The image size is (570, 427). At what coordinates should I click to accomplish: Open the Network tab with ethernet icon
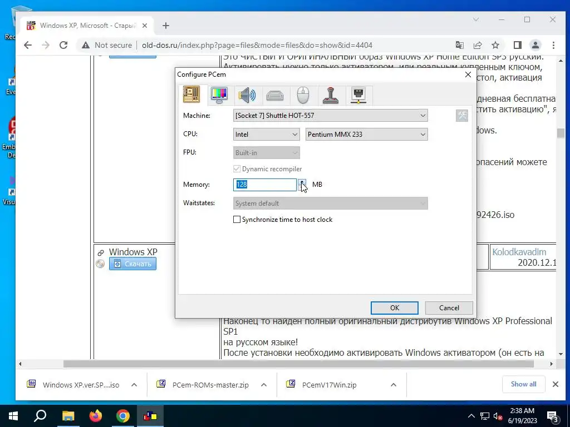tap(358, 96)
